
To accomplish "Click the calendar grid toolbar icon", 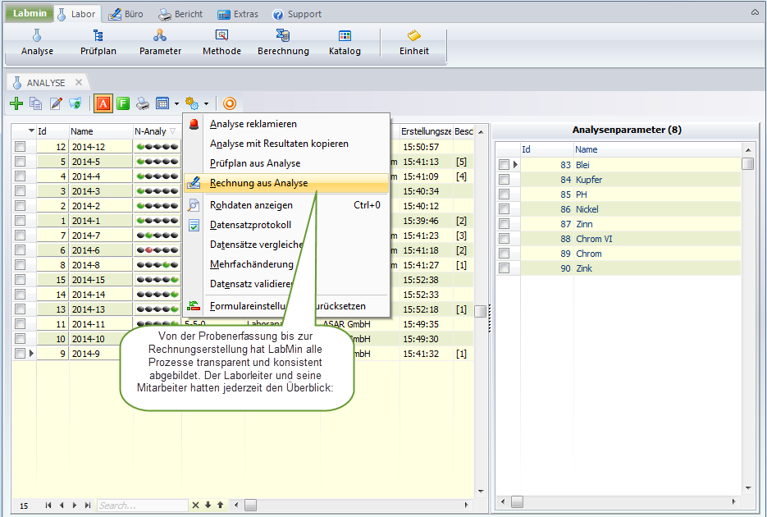I will pos(162,103).
